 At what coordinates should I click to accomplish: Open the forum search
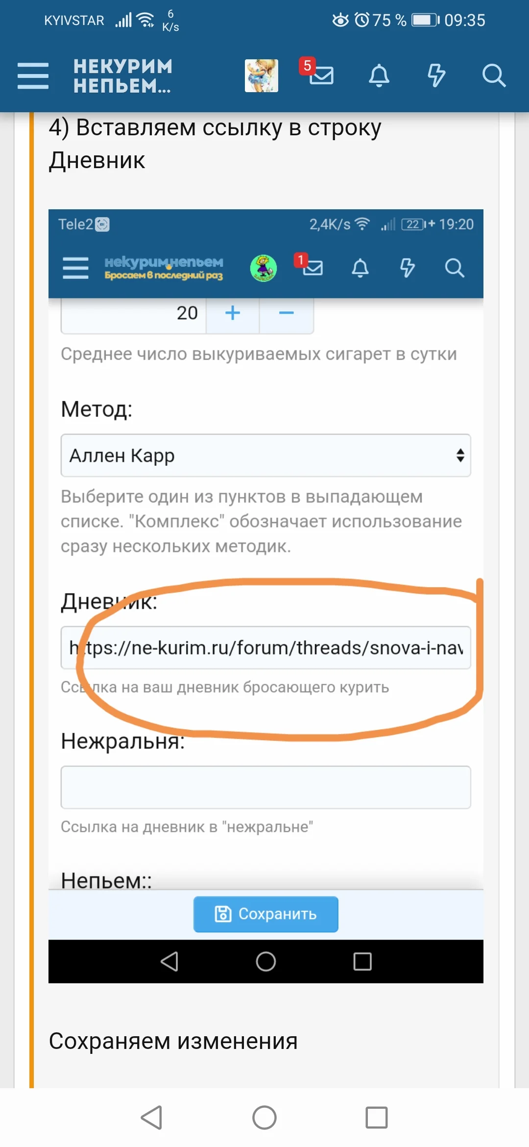[x=495, y=76]
